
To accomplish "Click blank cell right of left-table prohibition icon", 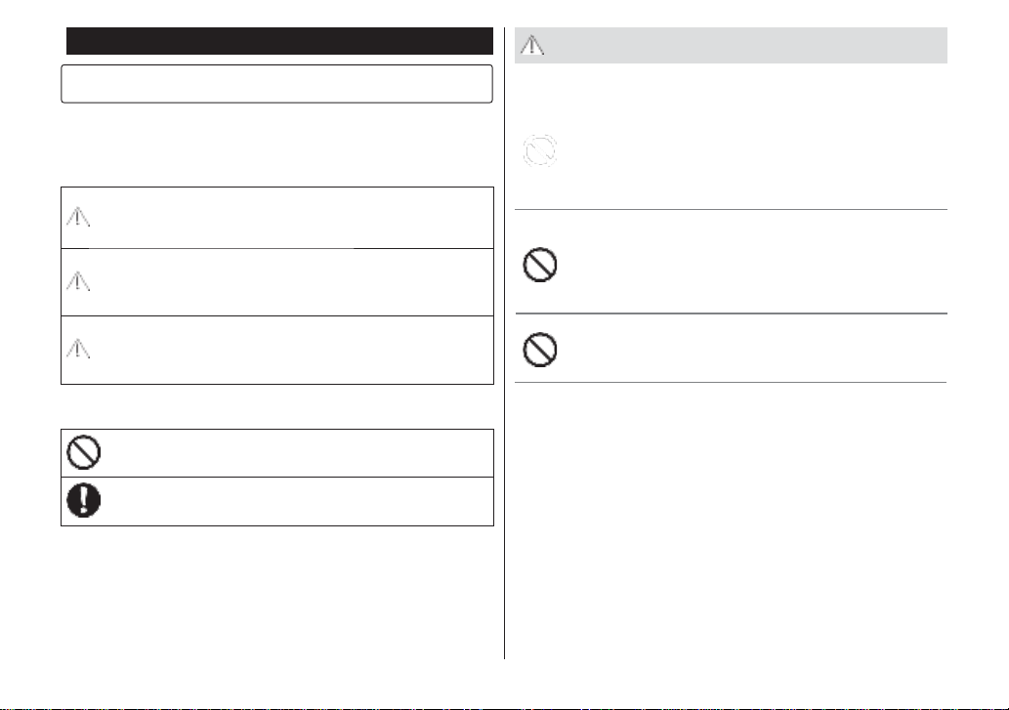I will pyautogui.click(x=298, y=453).
